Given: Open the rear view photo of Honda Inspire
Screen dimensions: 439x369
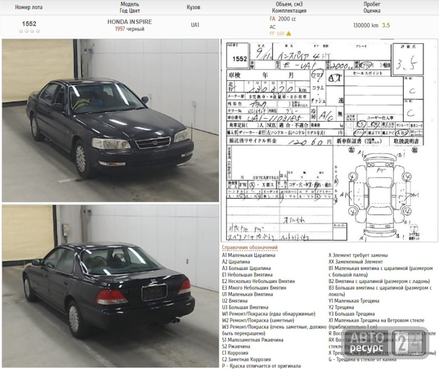Looking at the screenshot, I should 110,286.
